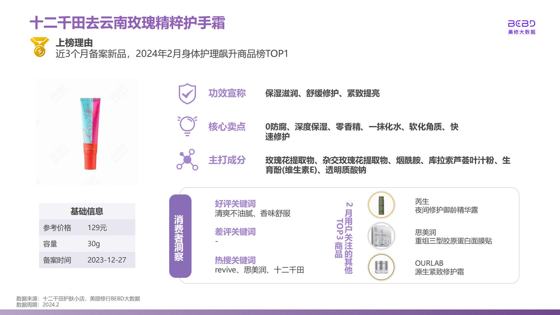Click the 热搜关键词 heading
This screenshot has width=560, height=315.
[x=235, y=260]
